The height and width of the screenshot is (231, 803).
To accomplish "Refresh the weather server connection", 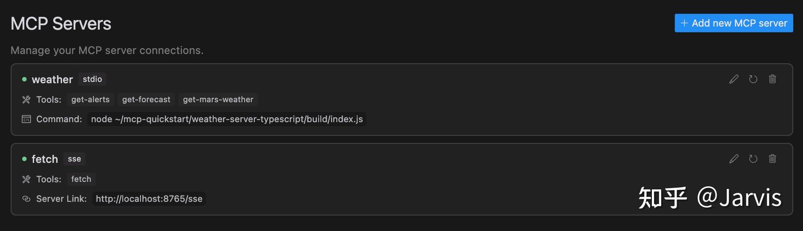I will pos(753,79).
